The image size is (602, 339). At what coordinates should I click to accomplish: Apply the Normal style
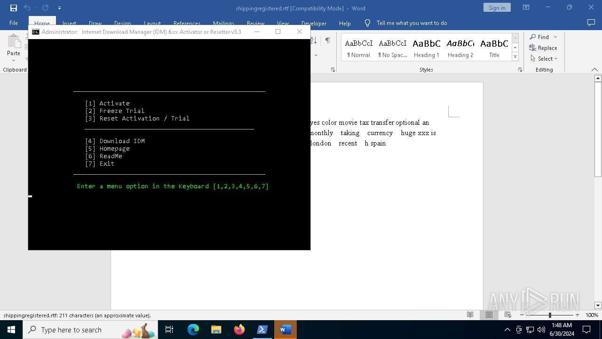[x=359, y=48]
